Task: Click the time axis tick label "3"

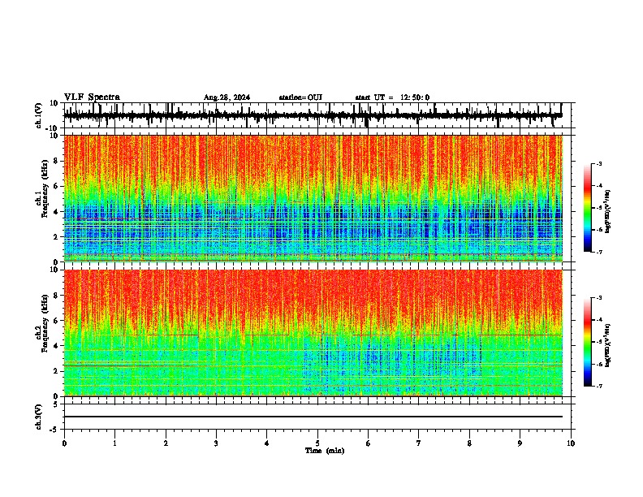Action: [216, 443]
